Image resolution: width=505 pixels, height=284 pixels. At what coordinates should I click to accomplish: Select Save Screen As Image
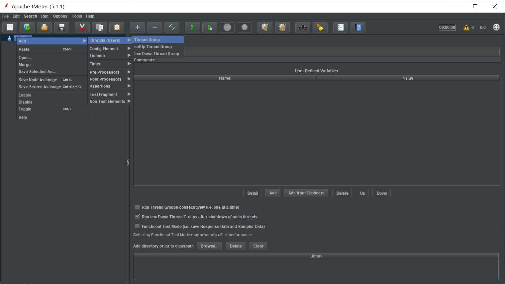tap(52, 87)
